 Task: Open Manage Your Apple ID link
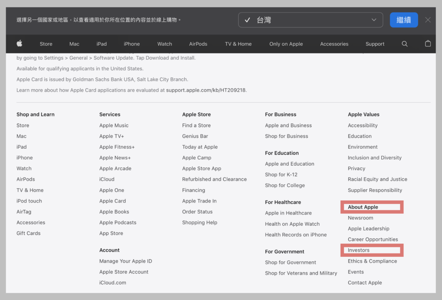(126, 261)
